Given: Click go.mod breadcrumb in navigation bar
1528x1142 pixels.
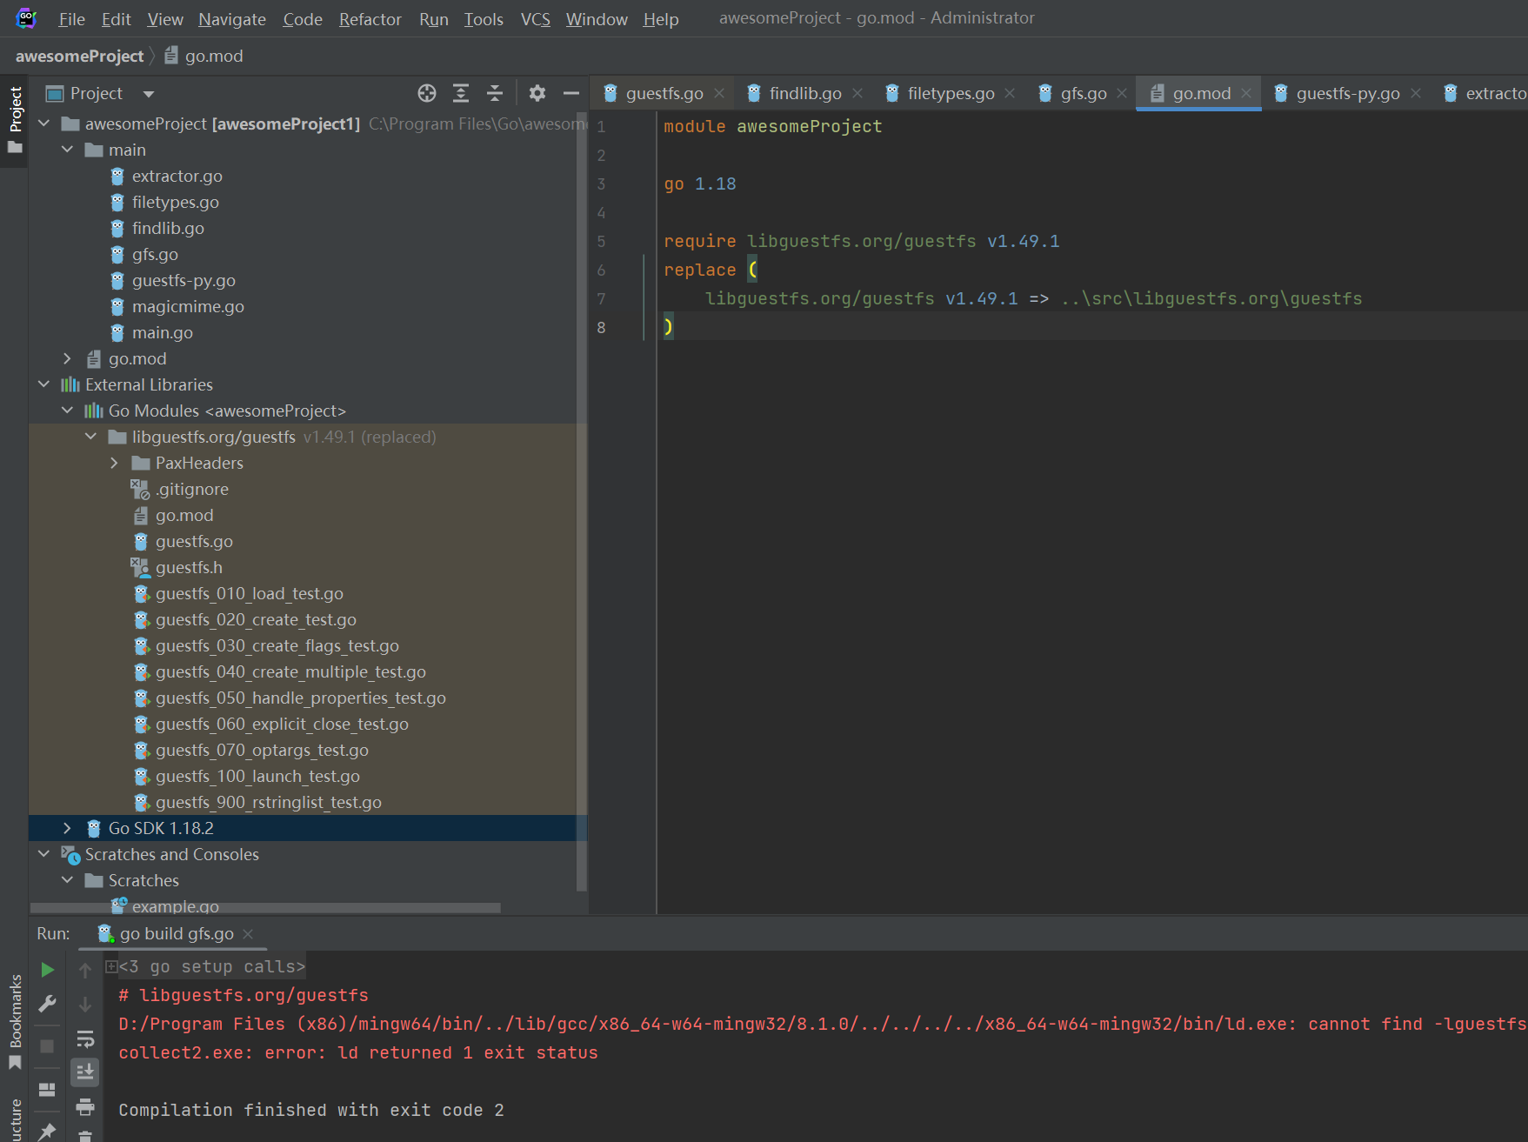Looking at the screenshot, I should (204, 56).
